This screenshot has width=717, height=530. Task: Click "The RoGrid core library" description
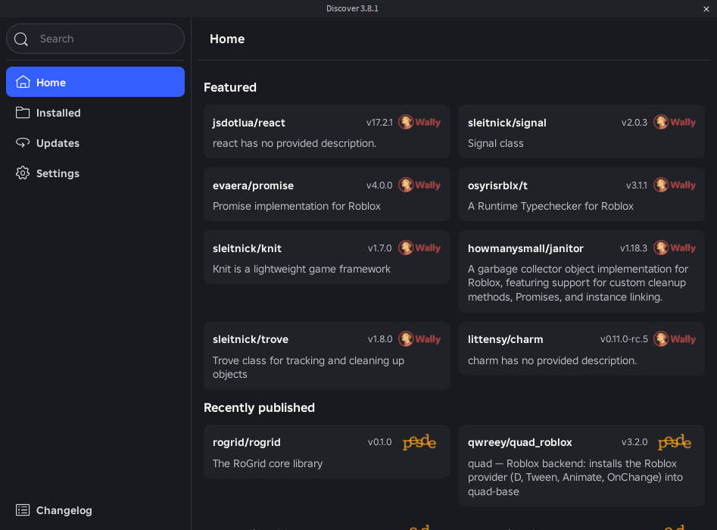[267, 463]
